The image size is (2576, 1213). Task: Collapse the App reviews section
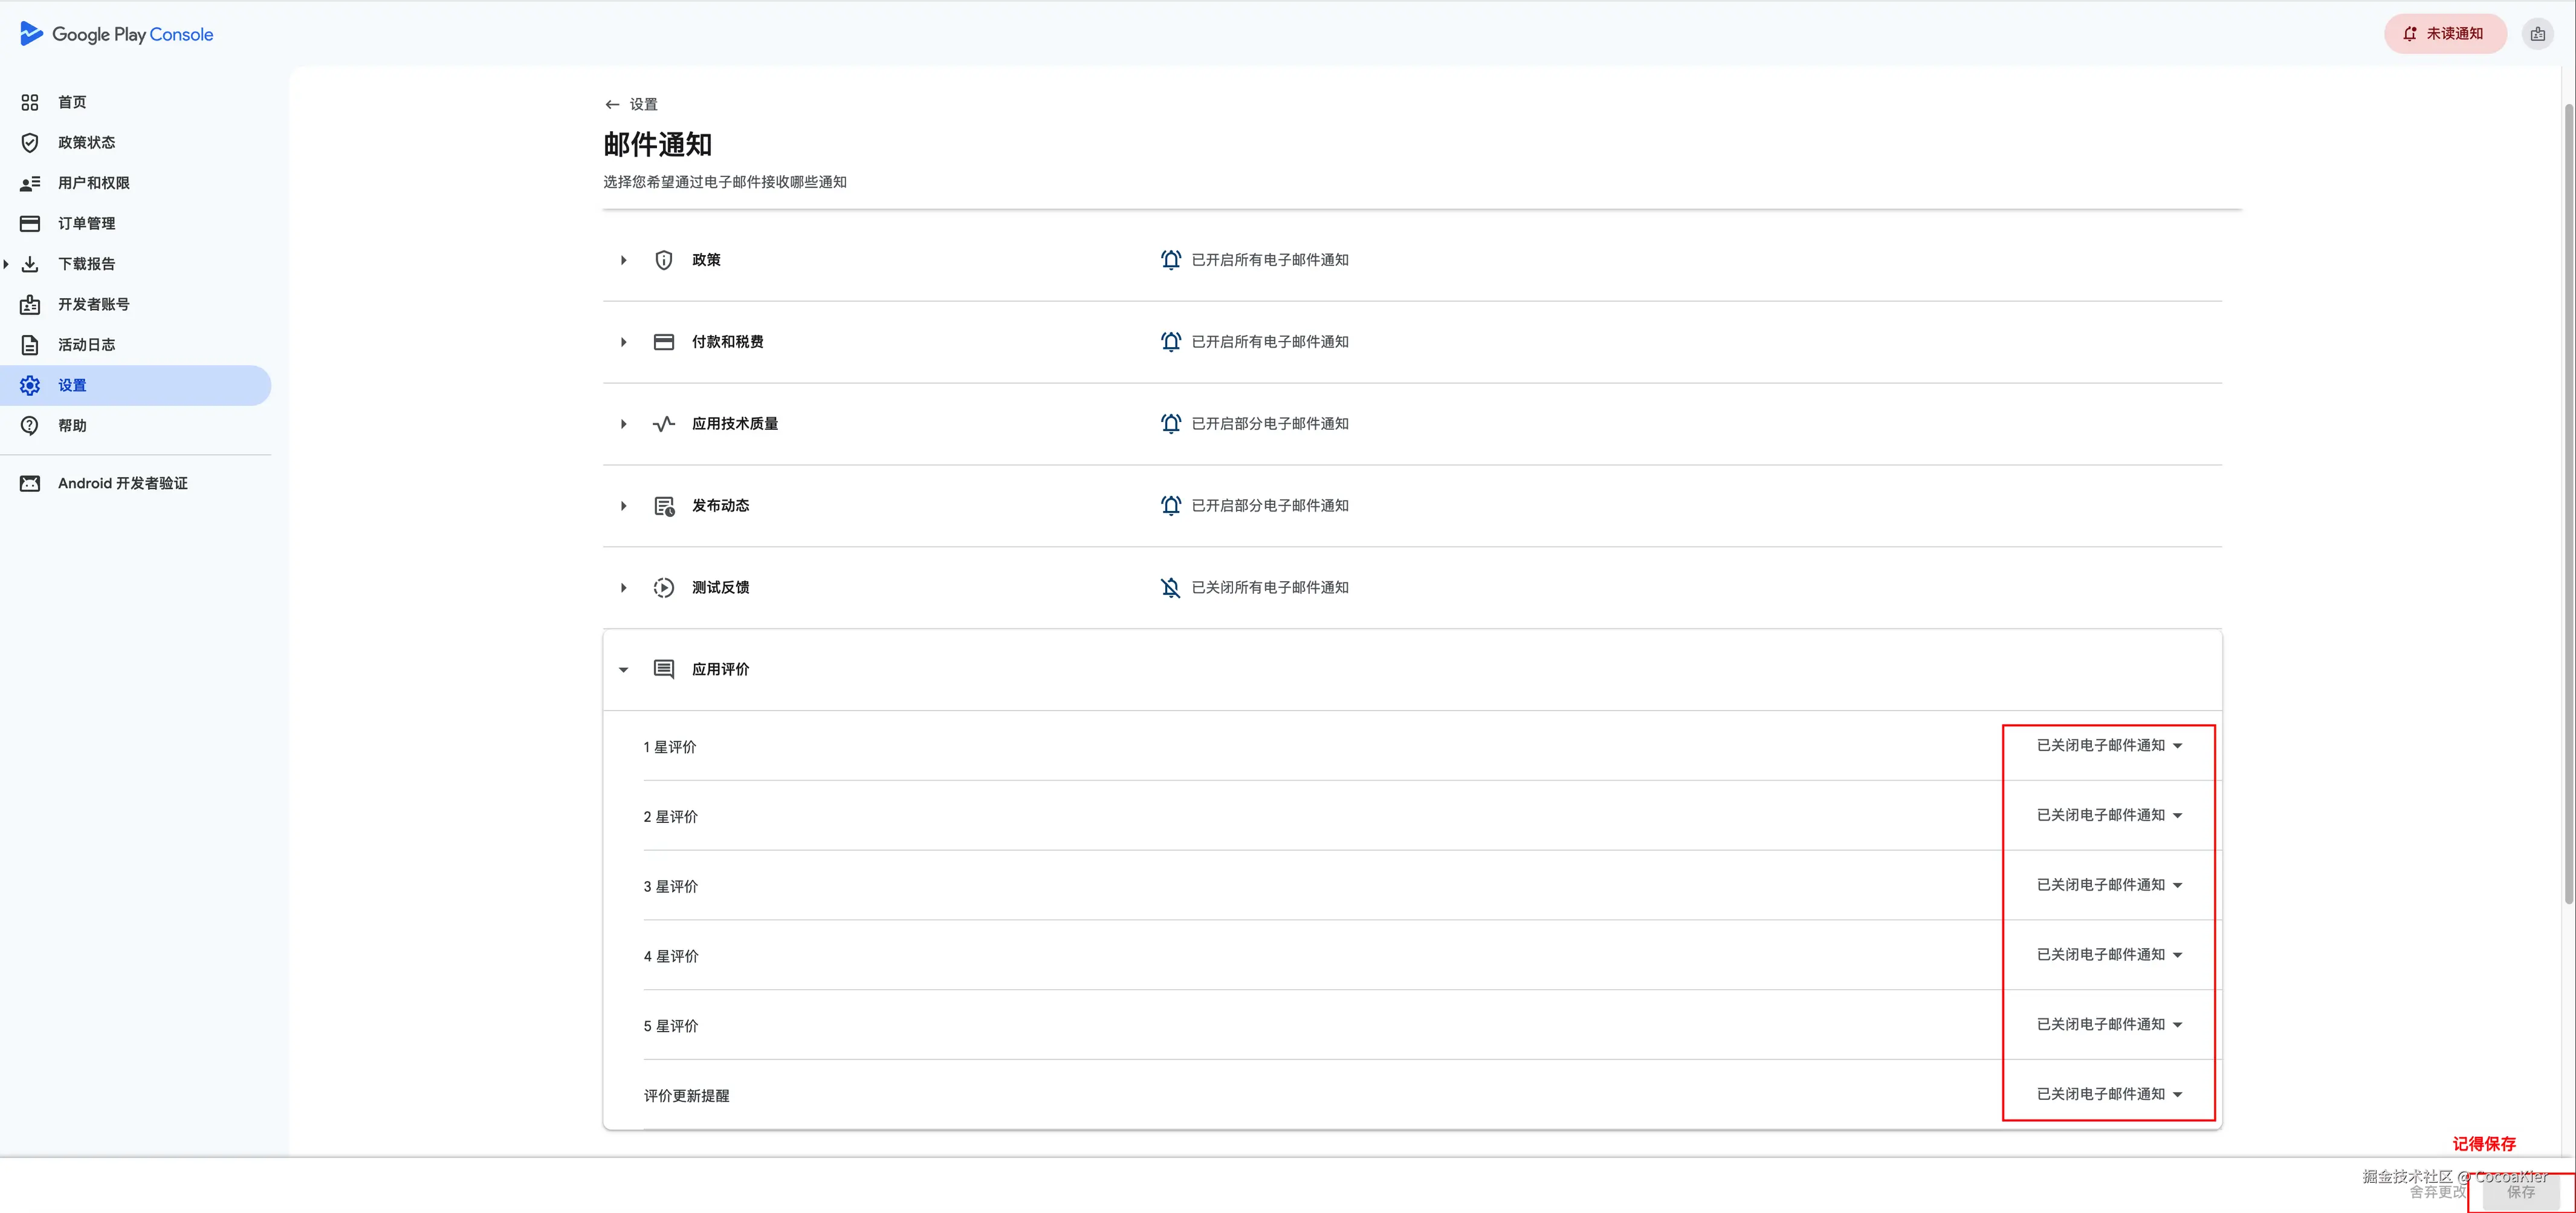(623, 669)
